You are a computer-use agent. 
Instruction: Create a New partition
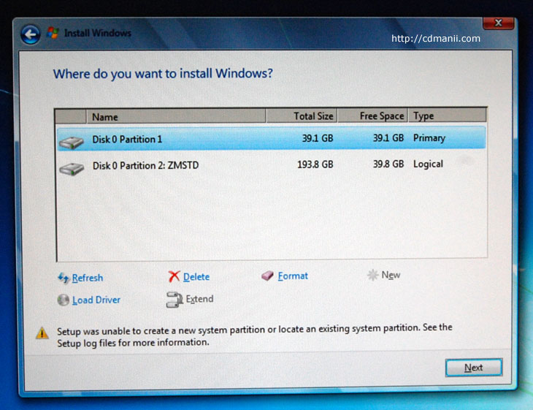[x=391, y=275]
